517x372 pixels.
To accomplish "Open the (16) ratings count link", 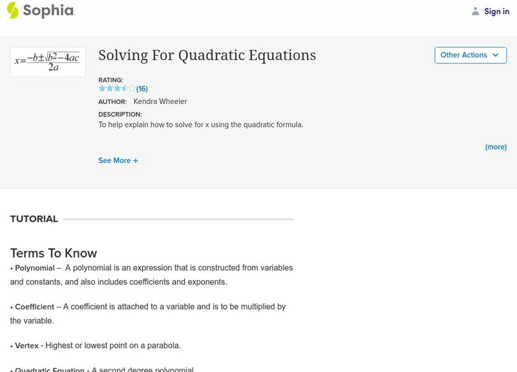I will click(142, 88).
